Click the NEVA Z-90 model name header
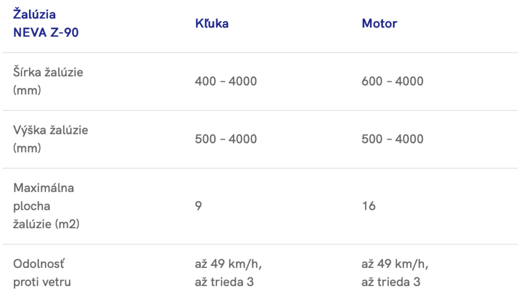The height and width of the screenshot is (302, 529). click(x=46, y=32)
